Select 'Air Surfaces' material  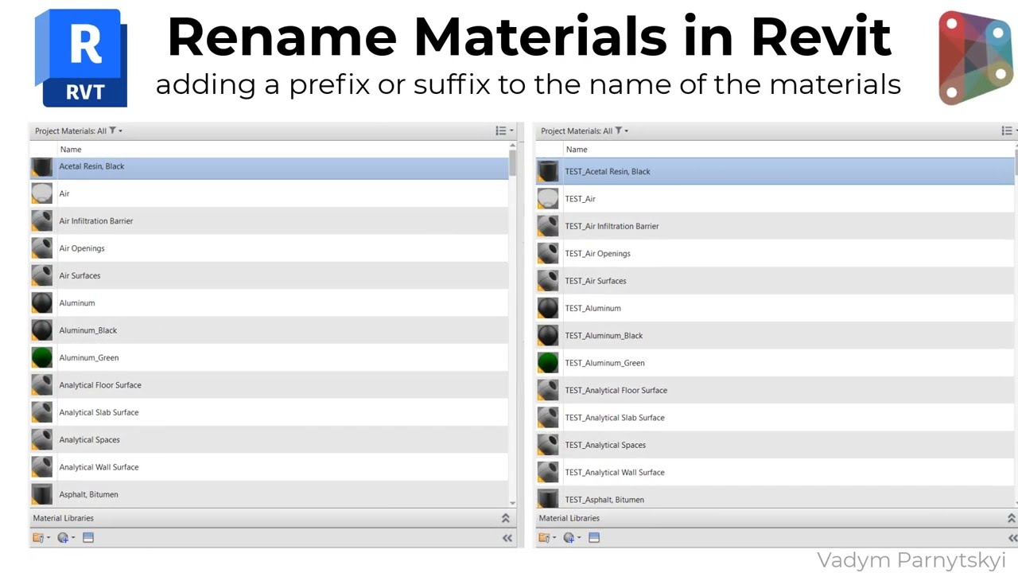click(269, 275)
